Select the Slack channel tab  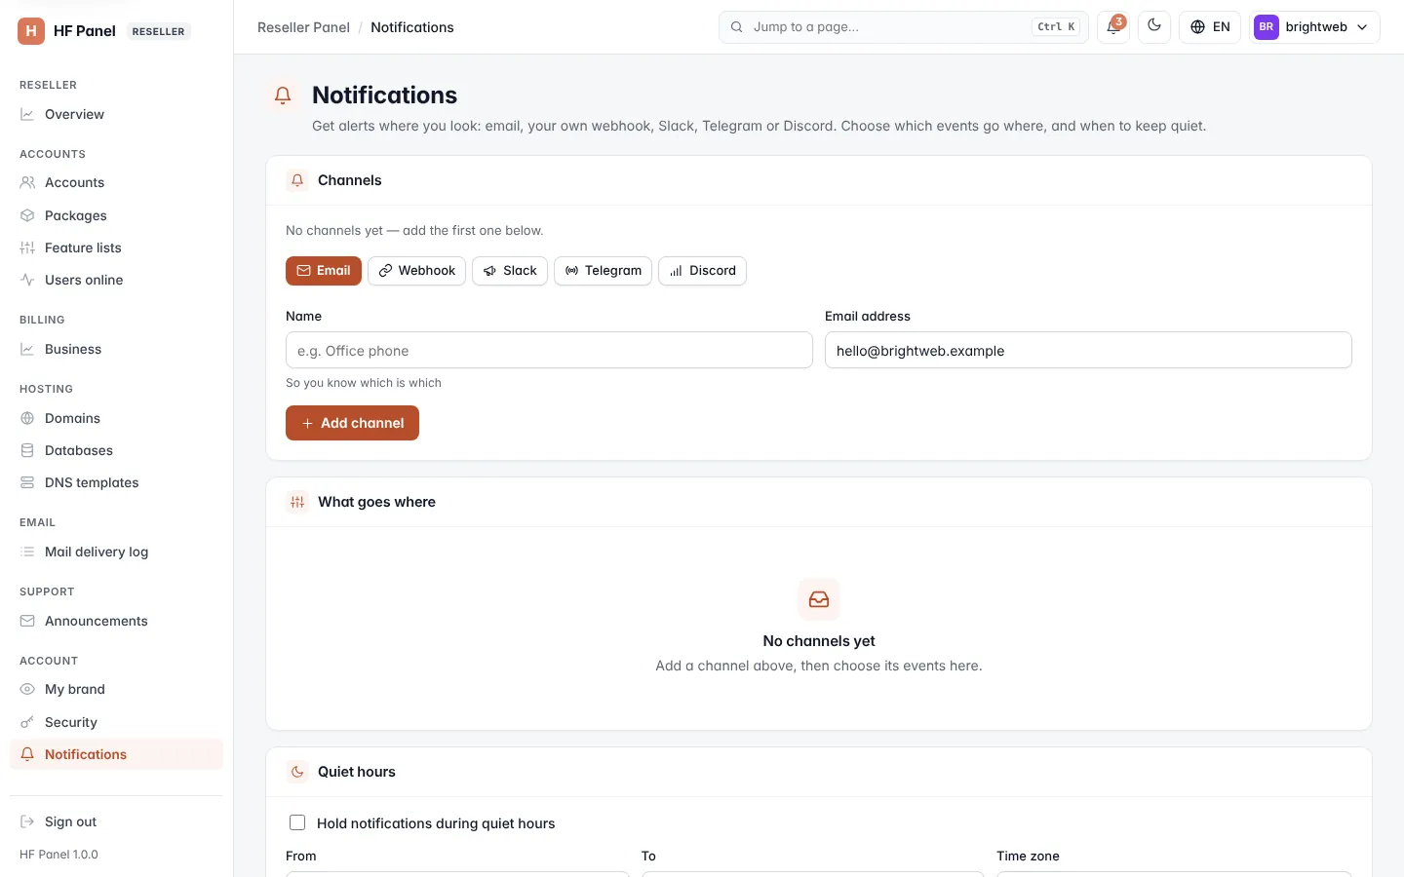click(x=510, y=271)
